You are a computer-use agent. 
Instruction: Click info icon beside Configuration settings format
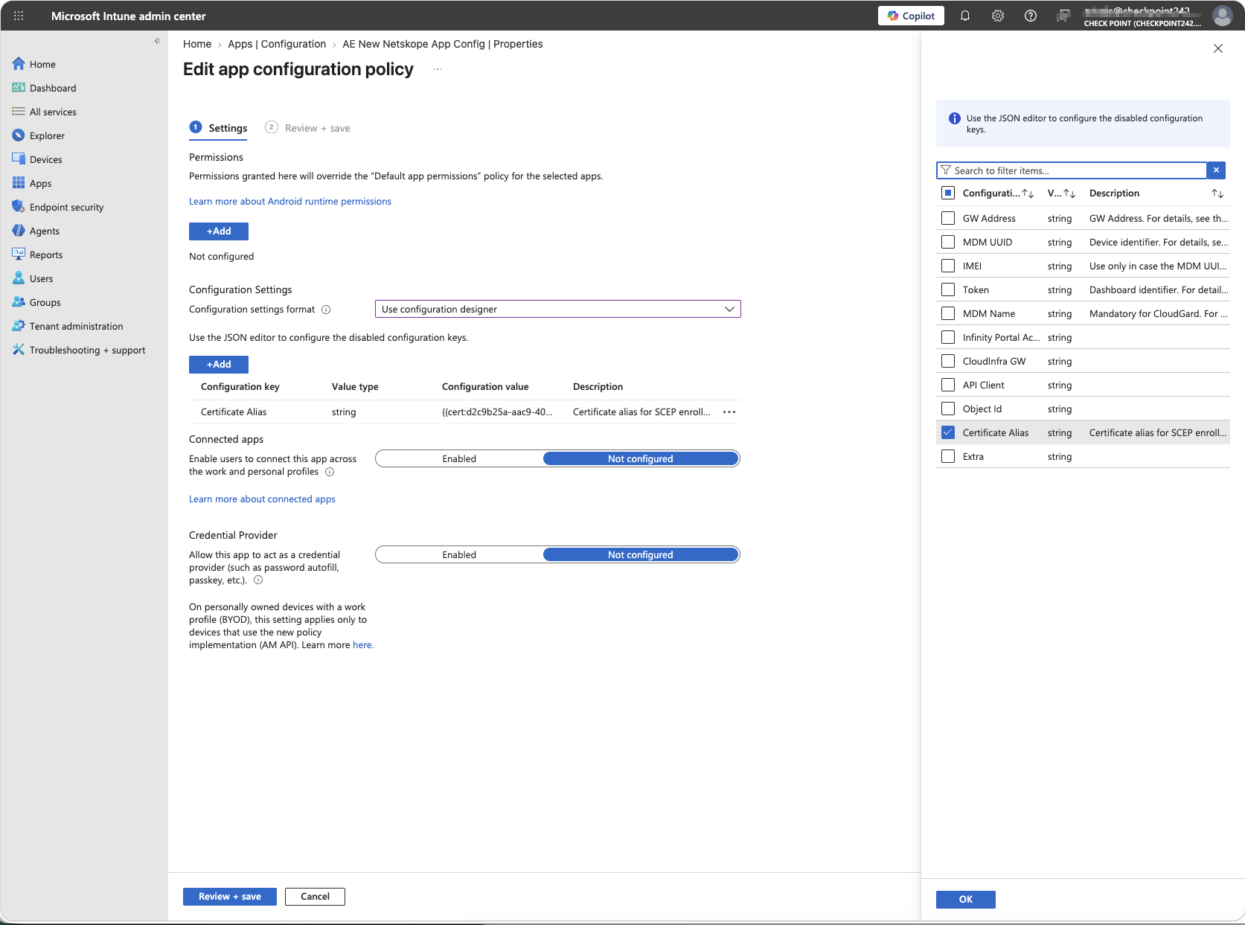326,310
